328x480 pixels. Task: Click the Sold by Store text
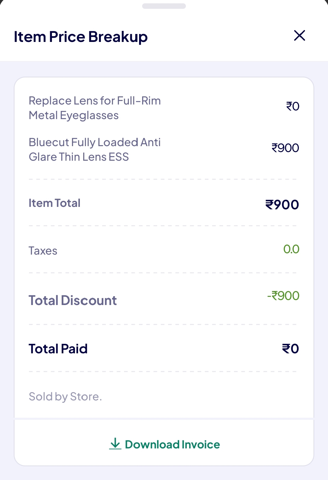coord(65,396)
